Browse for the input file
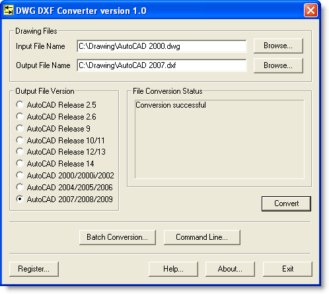The width and height of the screenshot is (329, 294). coord(278,46)
